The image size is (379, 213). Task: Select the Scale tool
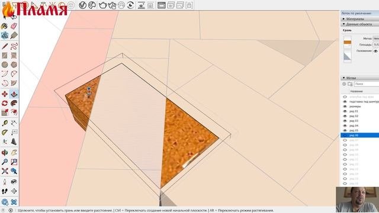pyautogui.click(x=5, y=112)
